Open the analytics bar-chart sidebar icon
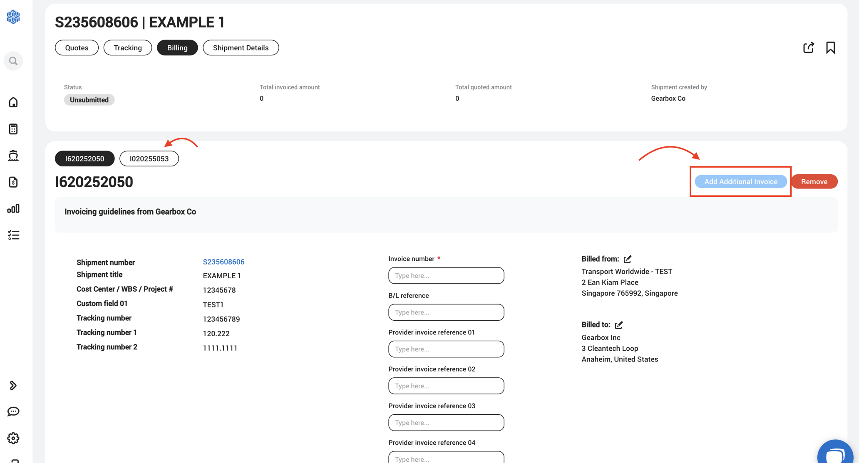This screenshot has width=859, height=463. coord(13,209)
